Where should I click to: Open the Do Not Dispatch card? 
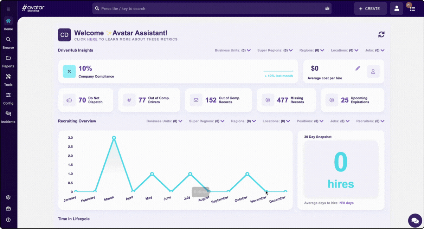point(85,100)
